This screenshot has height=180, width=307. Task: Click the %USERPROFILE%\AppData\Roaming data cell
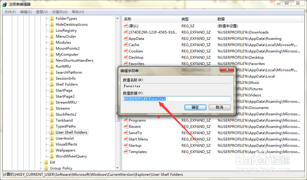249,38
